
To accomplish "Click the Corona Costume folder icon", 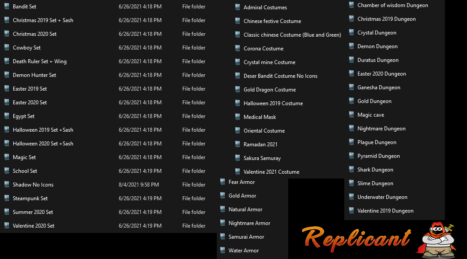I will coord(237,48).
